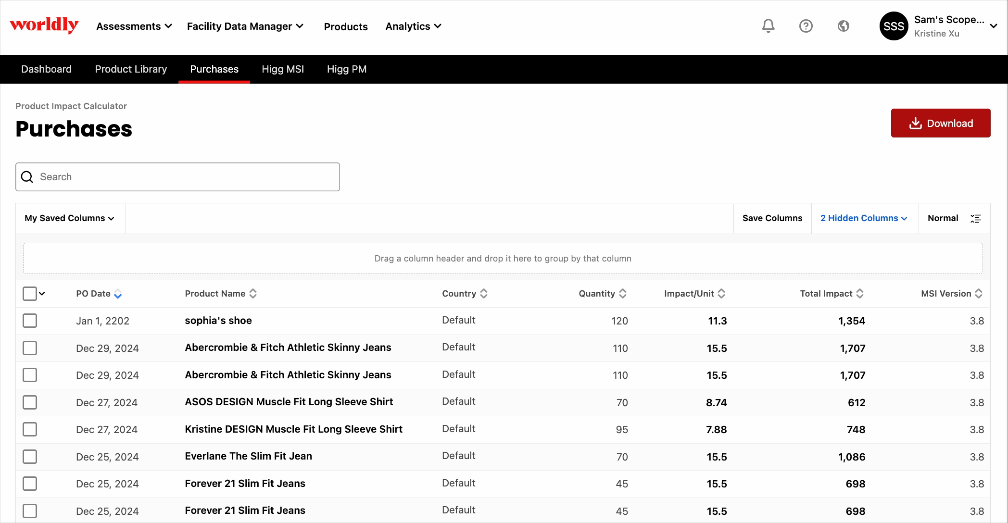The height and width of the screenshot is (523, 1008).
Task: Check the Kristine DESIGN Muscle Fit row
Action: click(x=30, y=429)
